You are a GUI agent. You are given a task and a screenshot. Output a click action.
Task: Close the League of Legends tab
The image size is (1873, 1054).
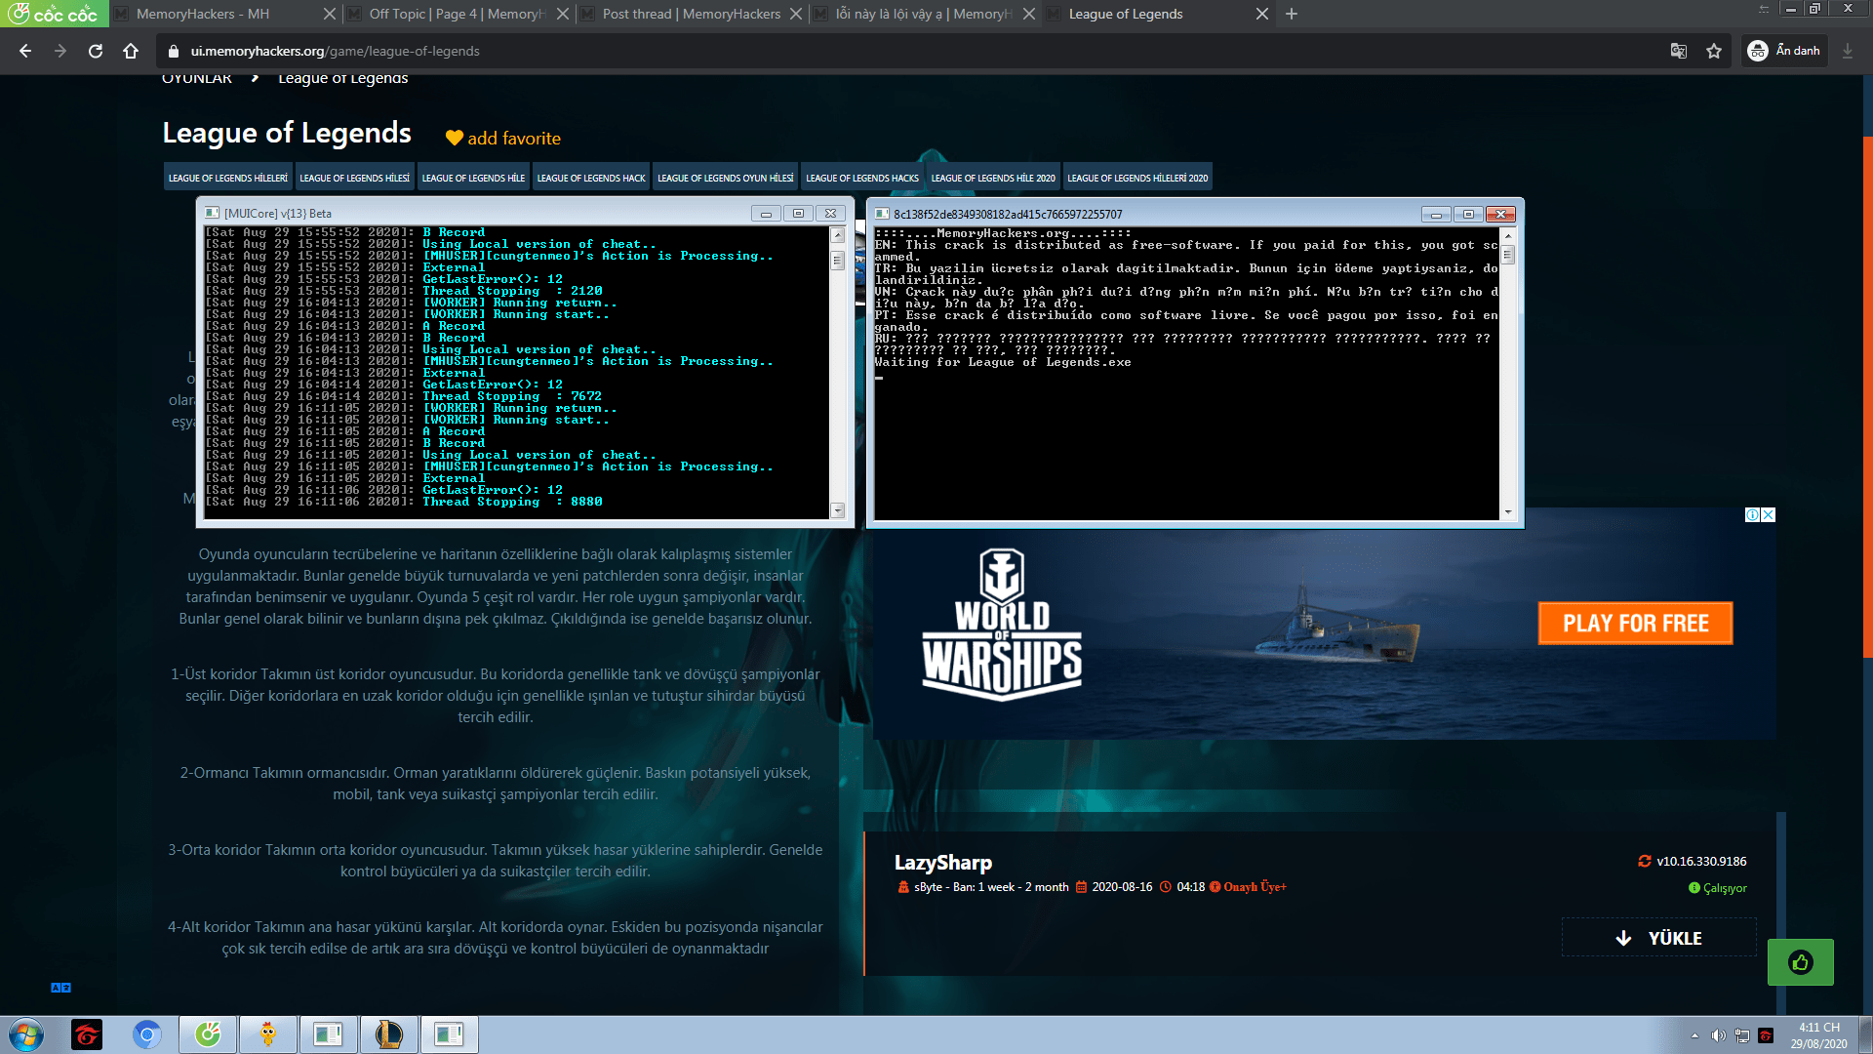click(1262, 14)
